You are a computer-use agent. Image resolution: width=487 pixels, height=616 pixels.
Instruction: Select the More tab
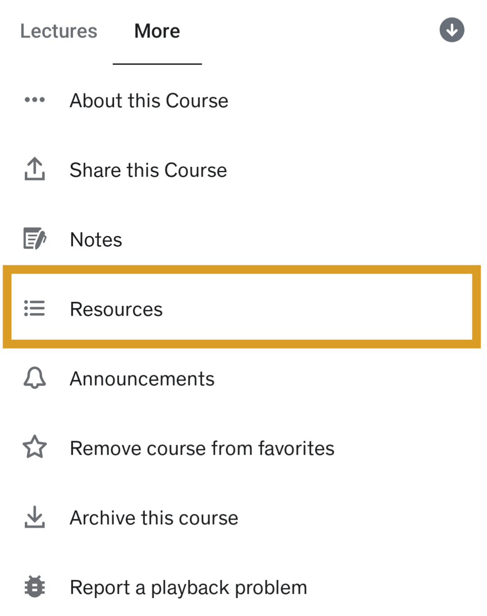(157, 31)
